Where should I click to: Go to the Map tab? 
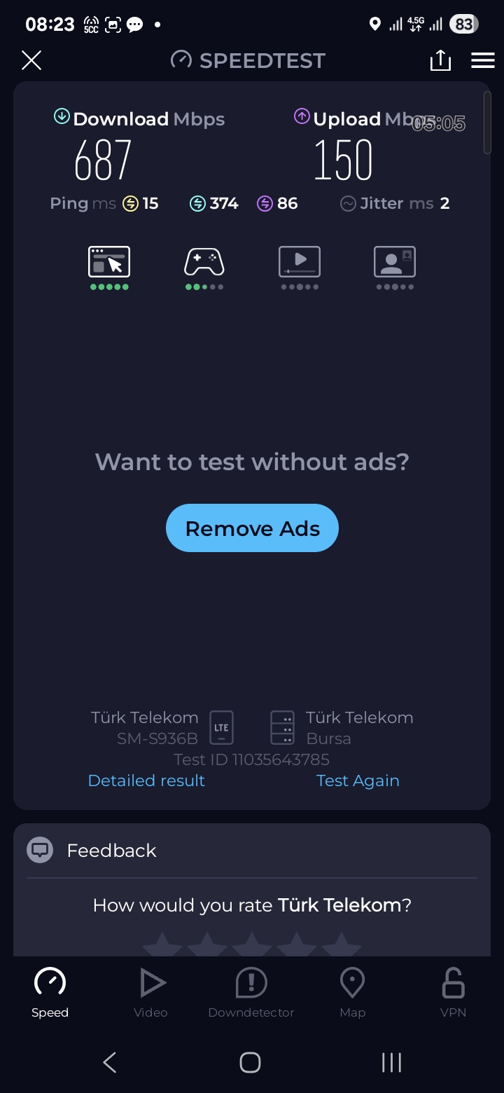(352, 993)
